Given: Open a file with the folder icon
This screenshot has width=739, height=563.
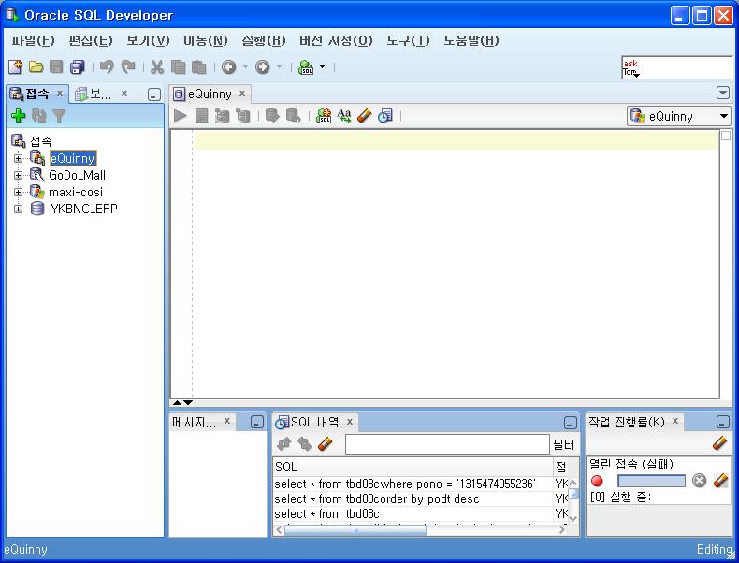Looking at the screenshot, I should coord(36,67).
